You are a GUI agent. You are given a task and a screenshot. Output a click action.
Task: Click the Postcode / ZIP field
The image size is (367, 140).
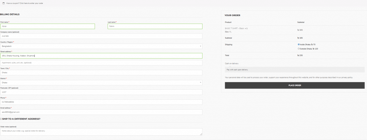(101, 92)
